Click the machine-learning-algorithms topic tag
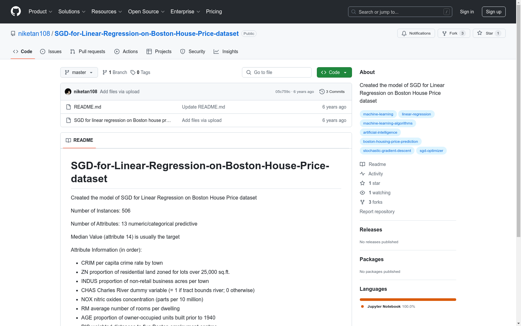Viewport: 521px width, 326px height. point(388,123)
